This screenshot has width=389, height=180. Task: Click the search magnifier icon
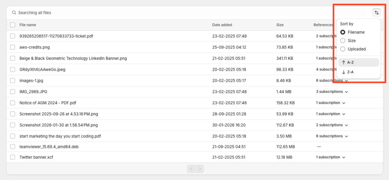coord(14,13)
